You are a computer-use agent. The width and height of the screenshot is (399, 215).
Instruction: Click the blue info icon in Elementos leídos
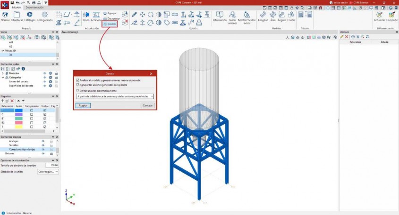(24, 69)
